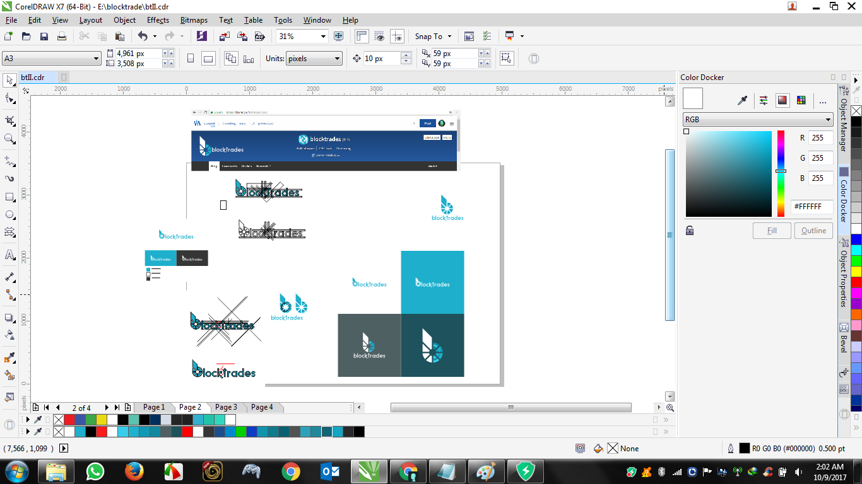Select the Text tool in toolbox
Image resolution: width=862 pixels, height=484 pixels.
pyautogui.click(x=9, y=255)
